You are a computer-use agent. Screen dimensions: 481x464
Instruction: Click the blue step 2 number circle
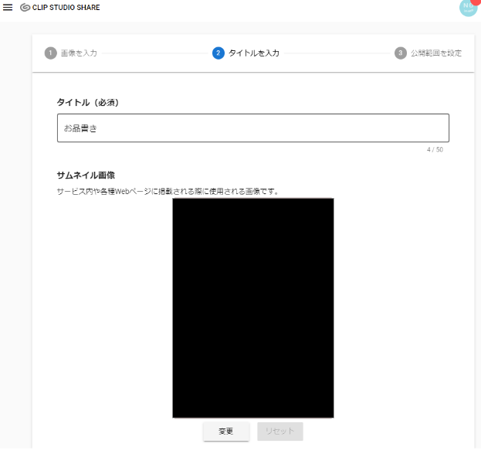click(x=218, y=53)
